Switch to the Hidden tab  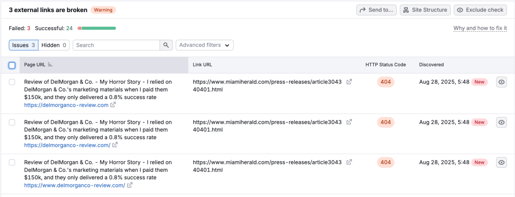54,45
